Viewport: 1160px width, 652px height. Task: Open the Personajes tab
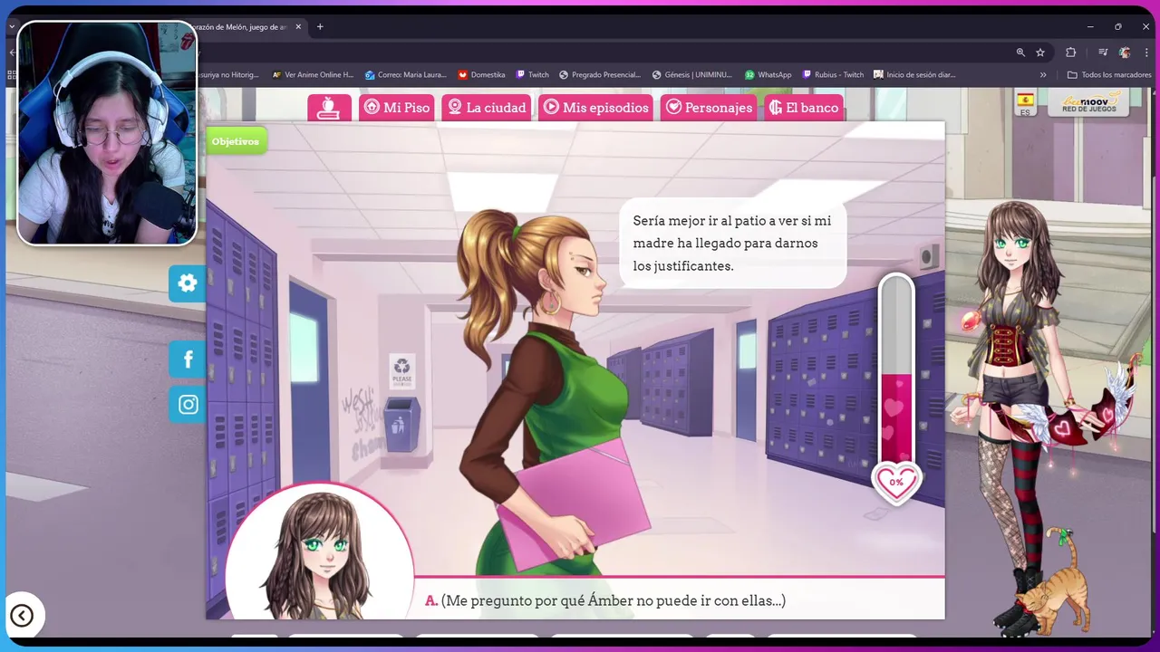[709, 108]
